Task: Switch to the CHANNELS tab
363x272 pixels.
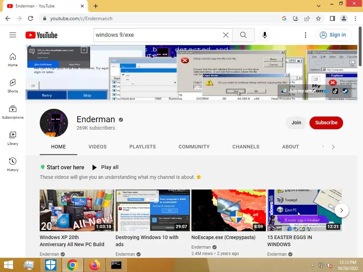Action: 246,147
